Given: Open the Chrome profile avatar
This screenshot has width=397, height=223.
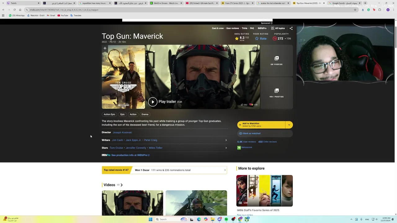Looking at the screenshot, I should click(x=388, y=10).
